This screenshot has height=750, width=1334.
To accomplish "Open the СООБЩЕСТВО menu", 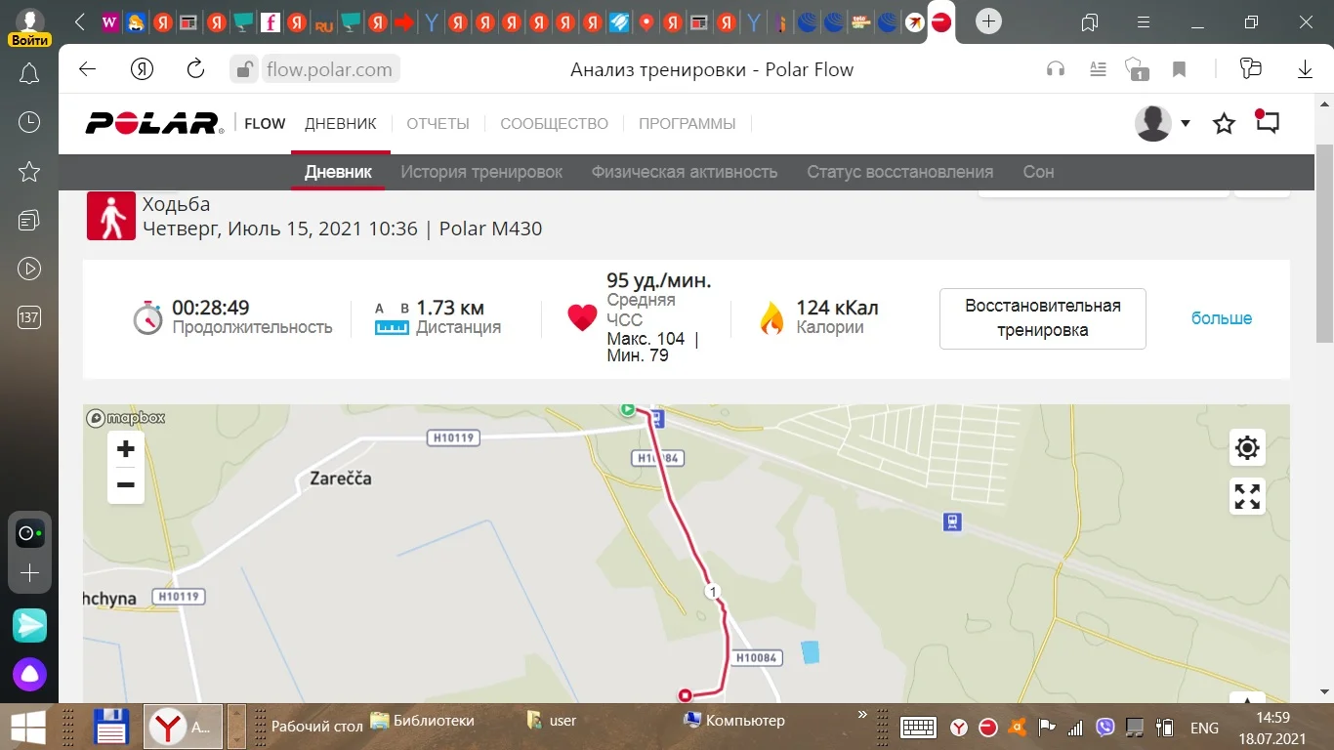I will 554,124.
